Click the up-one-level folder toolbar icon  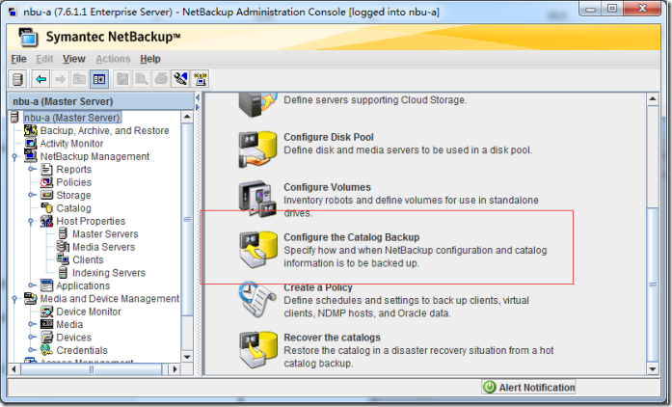79,79
